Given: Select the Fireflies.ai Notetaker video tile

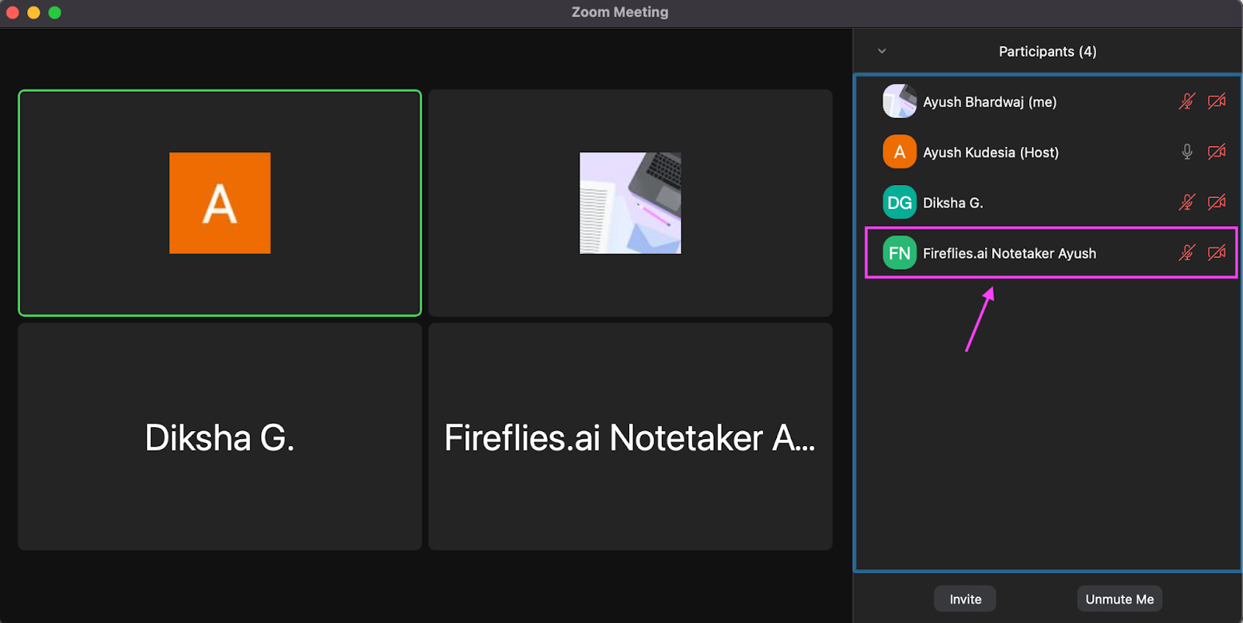Looking at the screenshot, I should [630, 437].
